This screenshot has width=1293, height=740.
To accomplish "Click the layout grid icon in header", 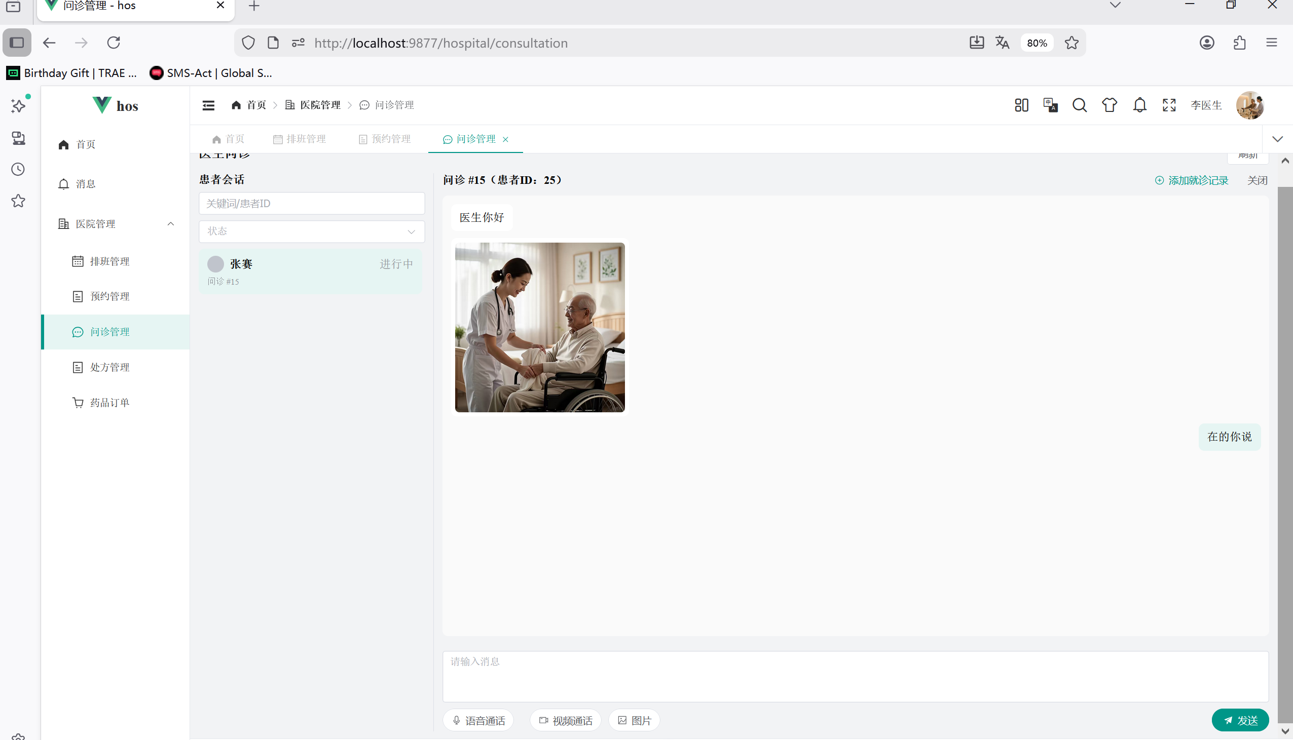I will click(1021, 105).
